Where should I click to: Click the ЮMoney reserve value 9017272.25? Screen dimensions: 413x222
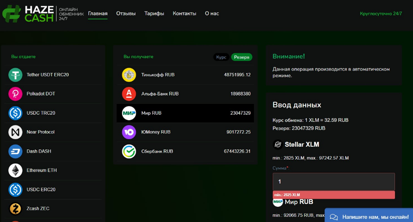pyautogui.click(x=238, y=132)
